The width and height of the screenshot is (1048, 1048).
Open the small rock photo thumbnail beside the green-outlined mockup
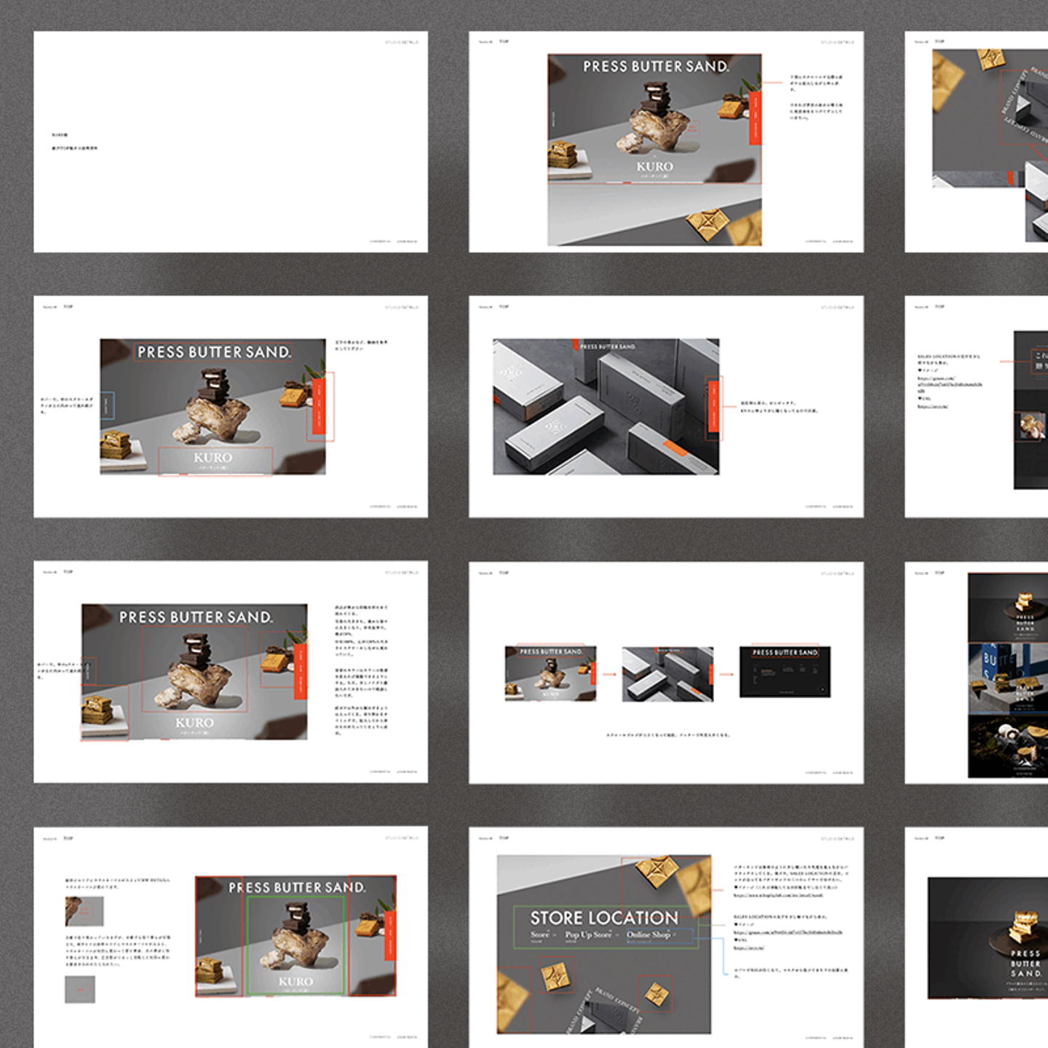pyautogui.click(x=84, y=911)
